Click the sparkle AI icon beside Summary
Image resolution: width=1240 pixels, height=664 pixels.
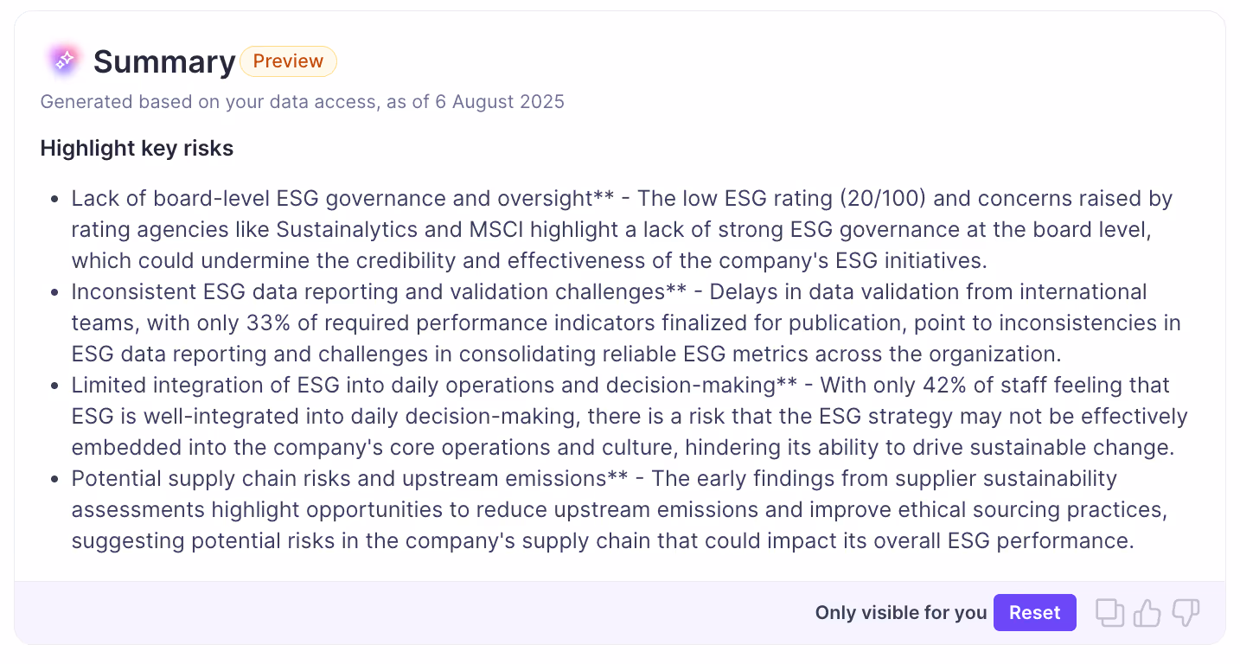click(x=63, y=61)
